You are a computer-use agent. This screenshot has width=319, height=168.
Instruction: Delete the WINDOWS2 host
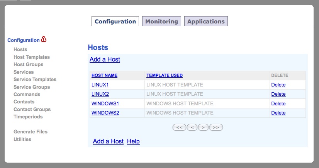pyautogui.click(x=278, y=113)
